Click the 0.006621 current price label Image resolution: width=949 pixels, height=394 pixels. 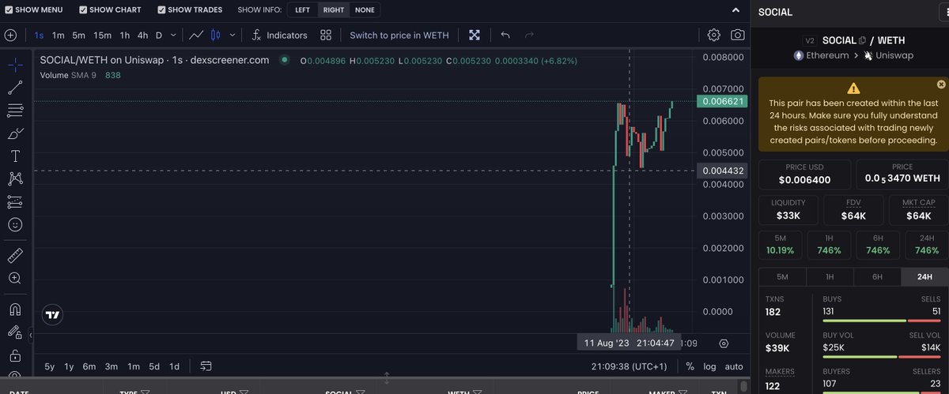[721, 102]
